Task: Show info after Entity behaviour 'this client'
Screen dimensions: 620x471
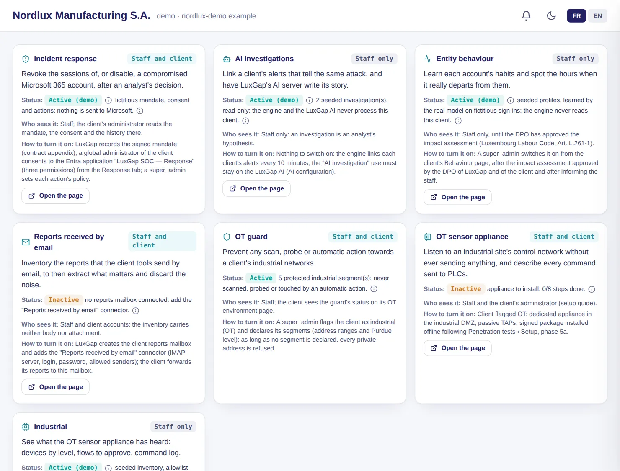Action: 458,121
